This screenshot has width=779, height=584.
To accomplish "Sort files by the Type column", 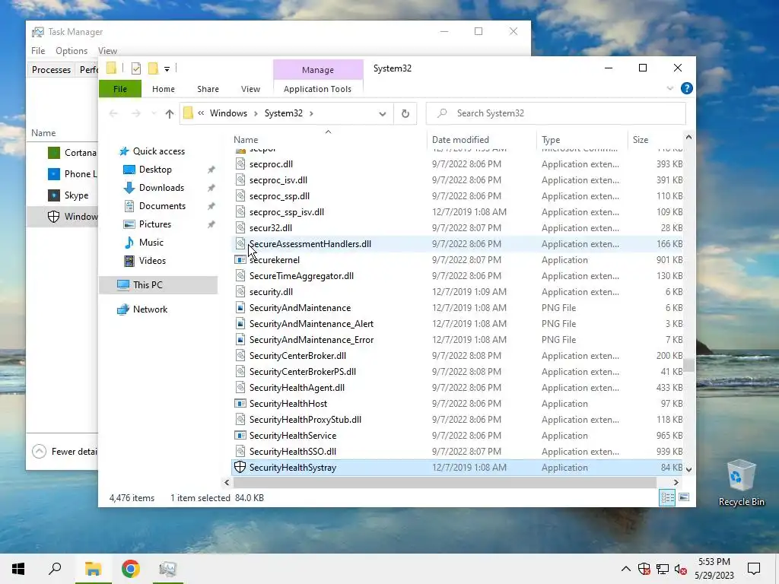I will 581,140.
